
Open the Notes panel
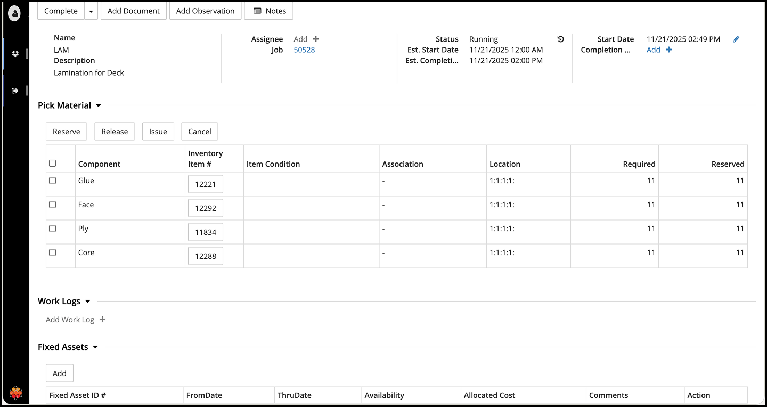(269, 11)
